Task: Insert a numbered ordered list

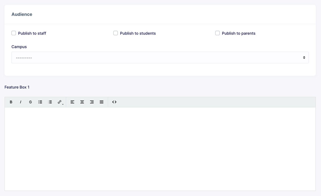Action: pyautogui.click(x=50, y=102)
